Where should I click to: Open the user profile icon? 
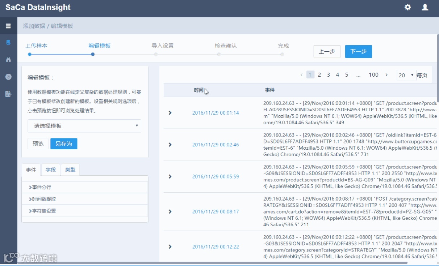click(x=425, y=7)
